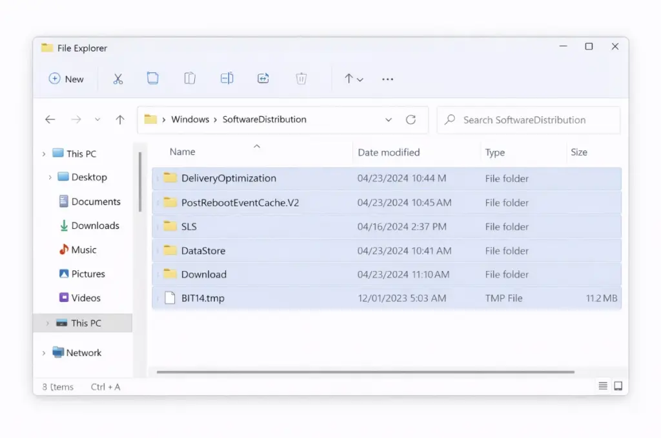Screen dimensions: 661x438
Task: Go back to the previous folder
Action: (50, 119)
